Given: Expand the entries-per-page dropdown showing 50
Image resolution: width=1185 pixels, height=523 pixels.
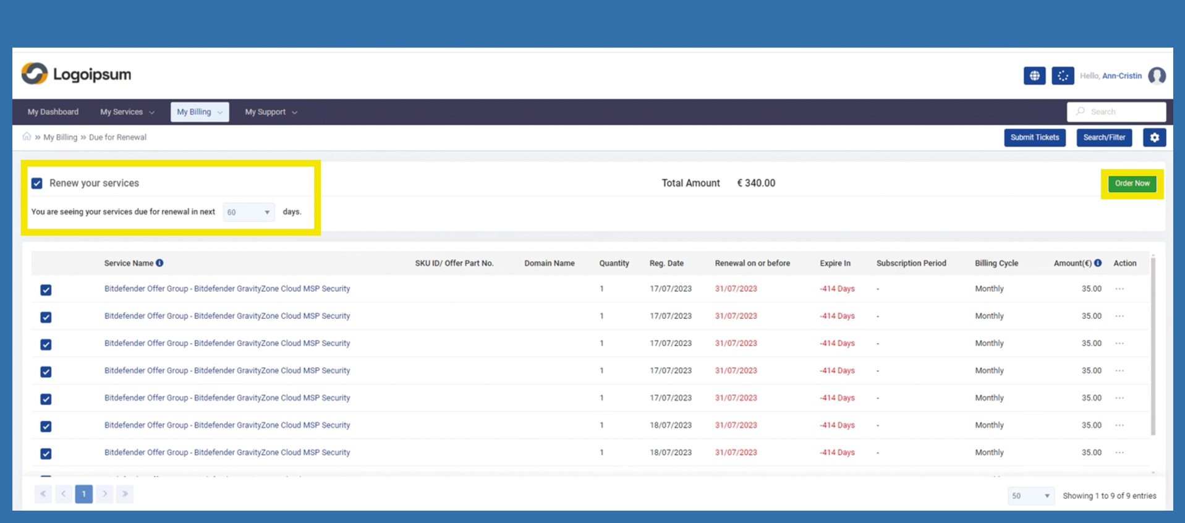Looking at the screenshot, I should click(1030, 496).
